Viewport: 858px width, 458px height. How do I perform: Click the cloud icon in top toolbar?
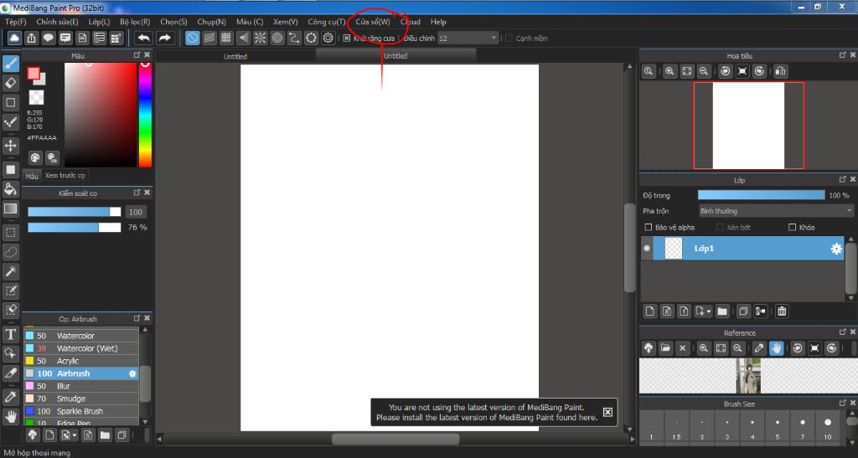coord(14,38)
